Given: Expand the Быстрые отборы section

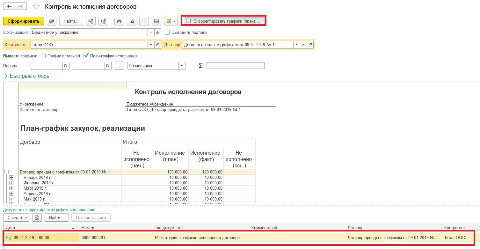Looking at the screenshot, I should (27, 76).
